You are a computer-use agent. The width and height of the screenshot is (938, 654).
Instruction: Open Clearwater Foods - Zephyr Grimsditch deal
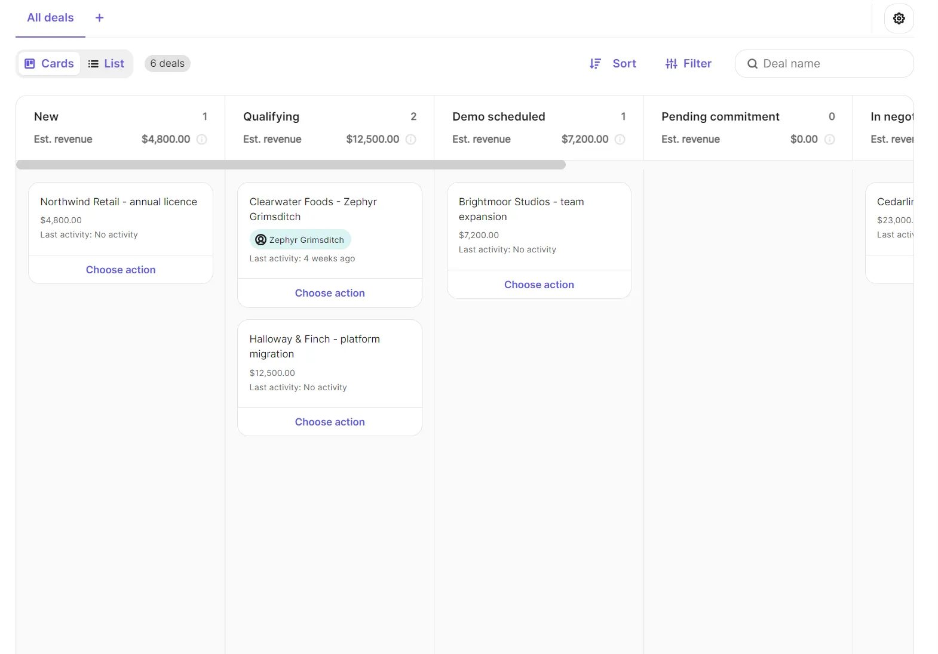[x=313, y=209]
